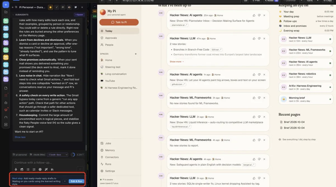Open Memory in the My Pi sidebar
The image size is (336, 187).
coord(119,150)
